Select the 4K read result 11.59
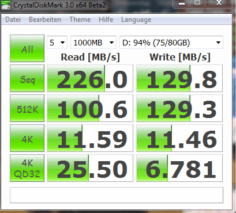 (90, 138)
